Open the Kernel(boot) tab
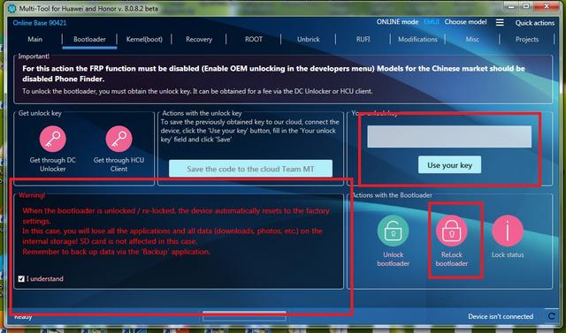566x333 pixels. (144, 39)
